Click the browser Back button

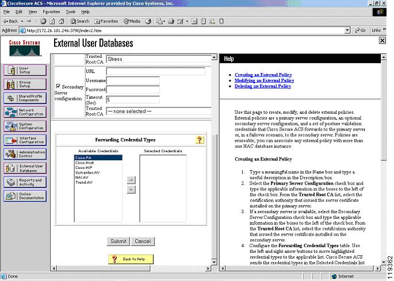pos(10,21)
